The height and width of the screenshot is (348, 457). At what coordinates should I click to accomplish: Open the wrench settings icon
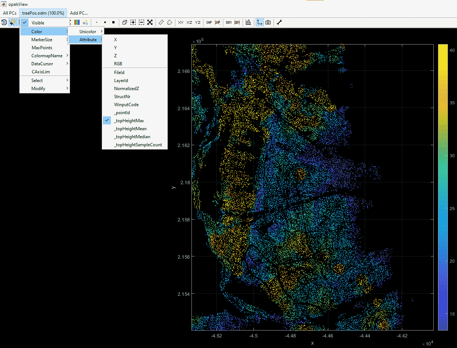(279, 23)
